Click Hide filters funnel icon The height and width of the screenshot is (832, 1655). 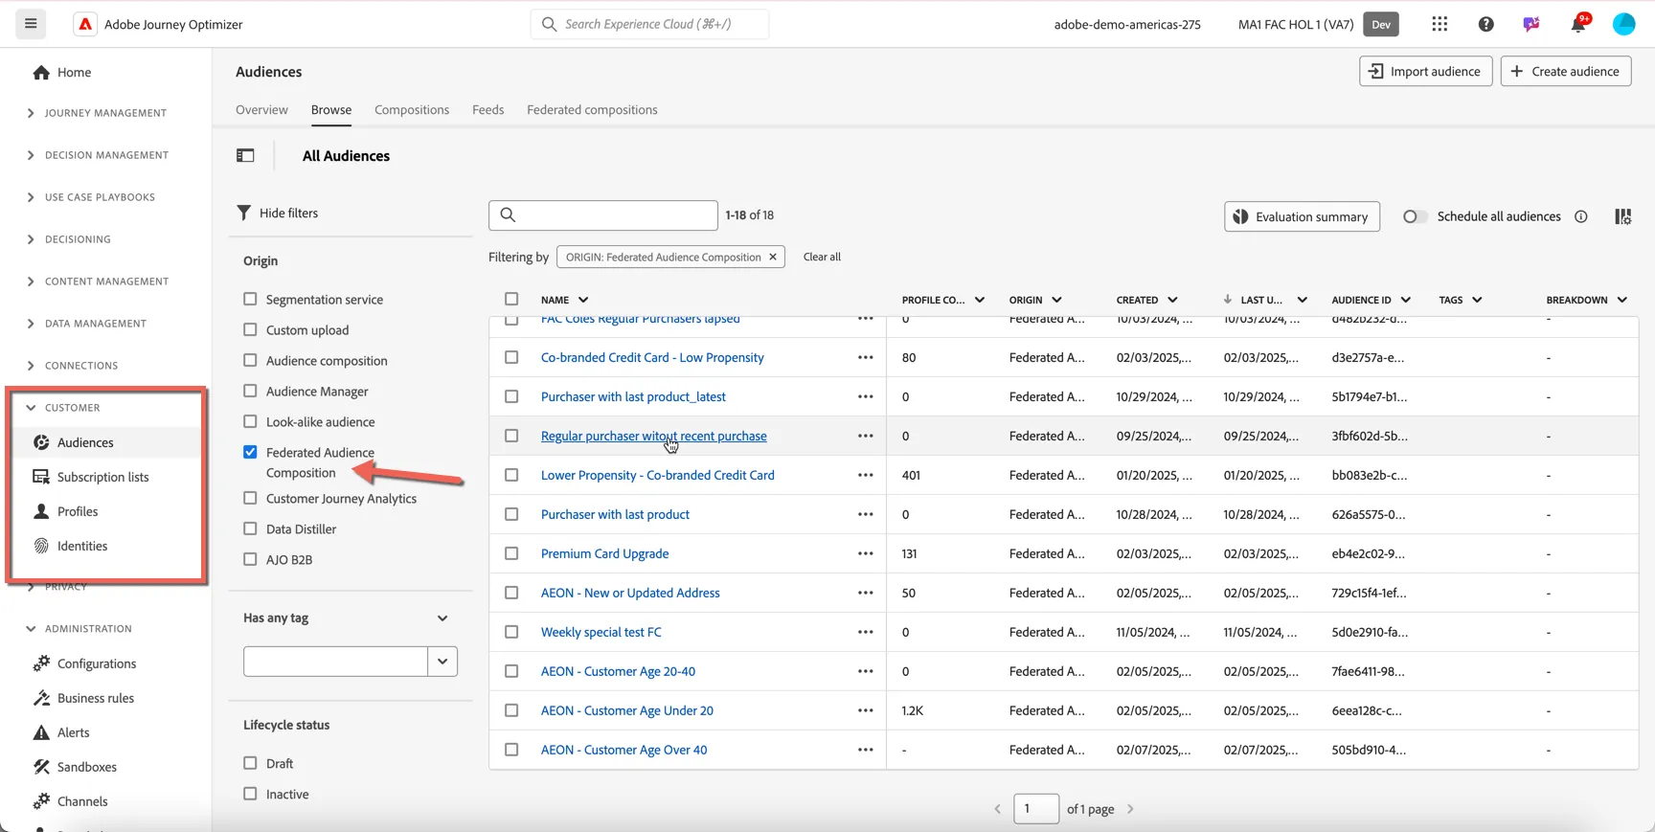coord(243,213)
